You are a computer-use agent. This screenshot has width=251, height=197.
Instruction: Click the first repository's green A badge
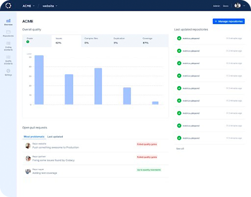179,38
